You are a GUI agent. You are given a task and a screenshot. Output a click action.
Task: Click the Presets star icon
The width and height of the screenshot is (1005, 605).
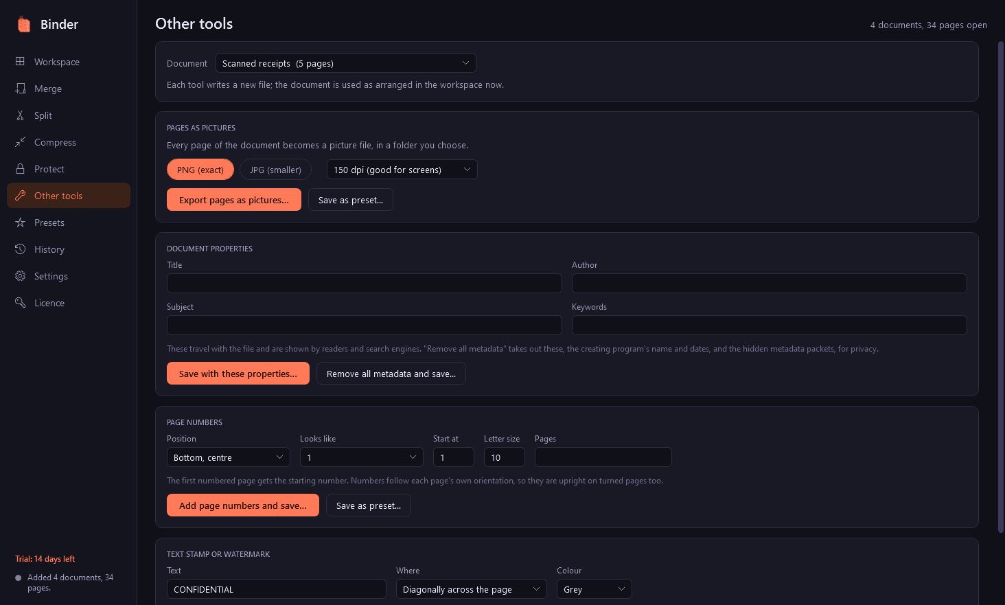20,222
